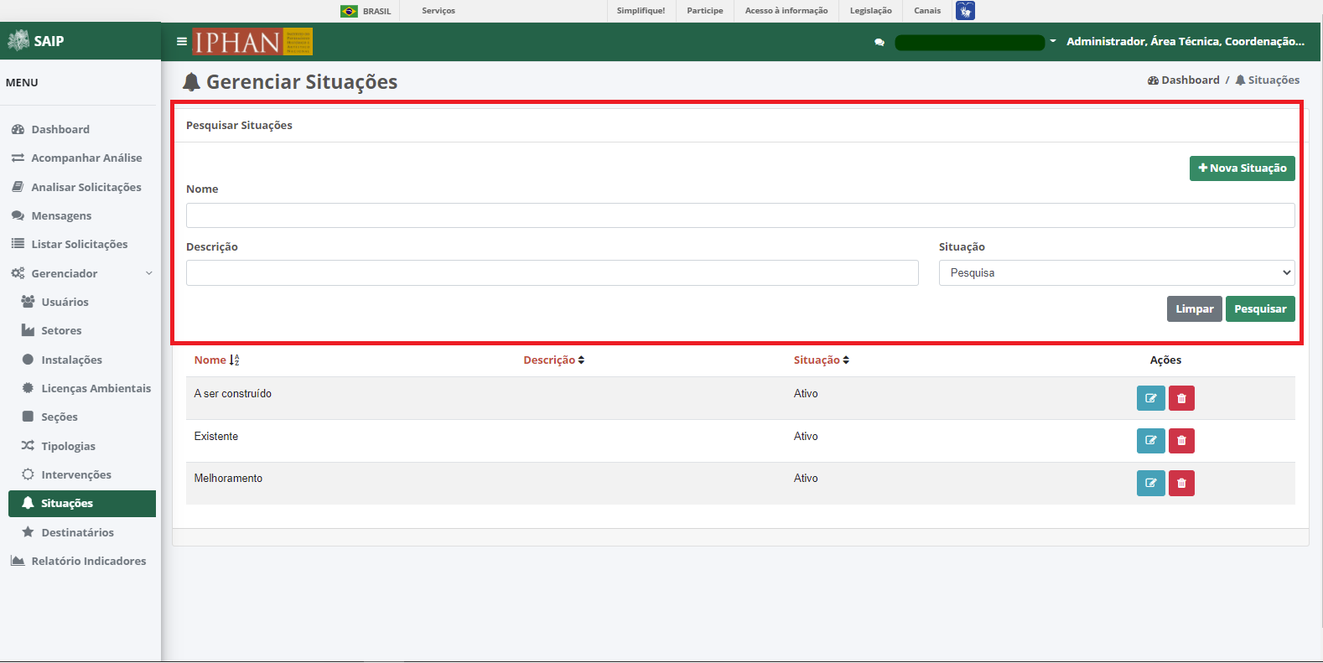Follow the Dashboard breadcrumb link

1184,80
